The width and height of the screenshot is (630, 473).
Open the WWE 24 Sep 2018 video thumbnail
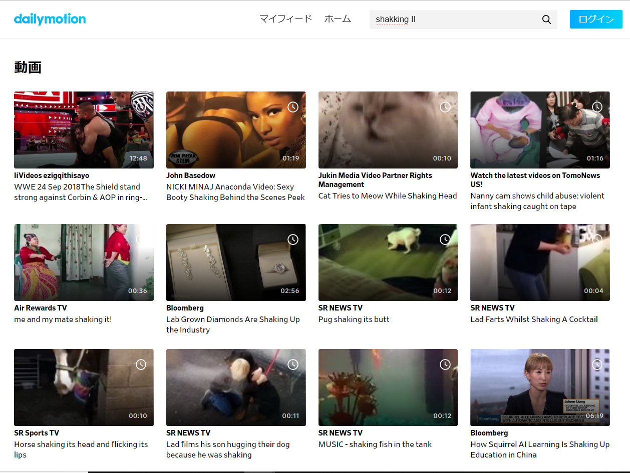(84, 130)
